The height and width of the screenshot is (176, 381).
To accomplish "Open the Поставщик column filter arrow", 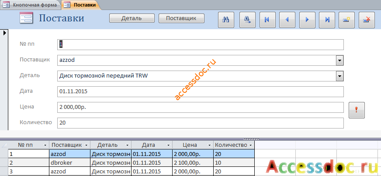I will 86,145.
